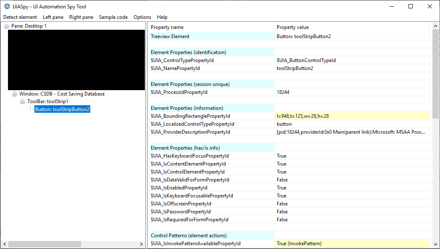
Task: Select the $UIA_IsRequiredForFormPropertyId row
Action: pos(289,220)
